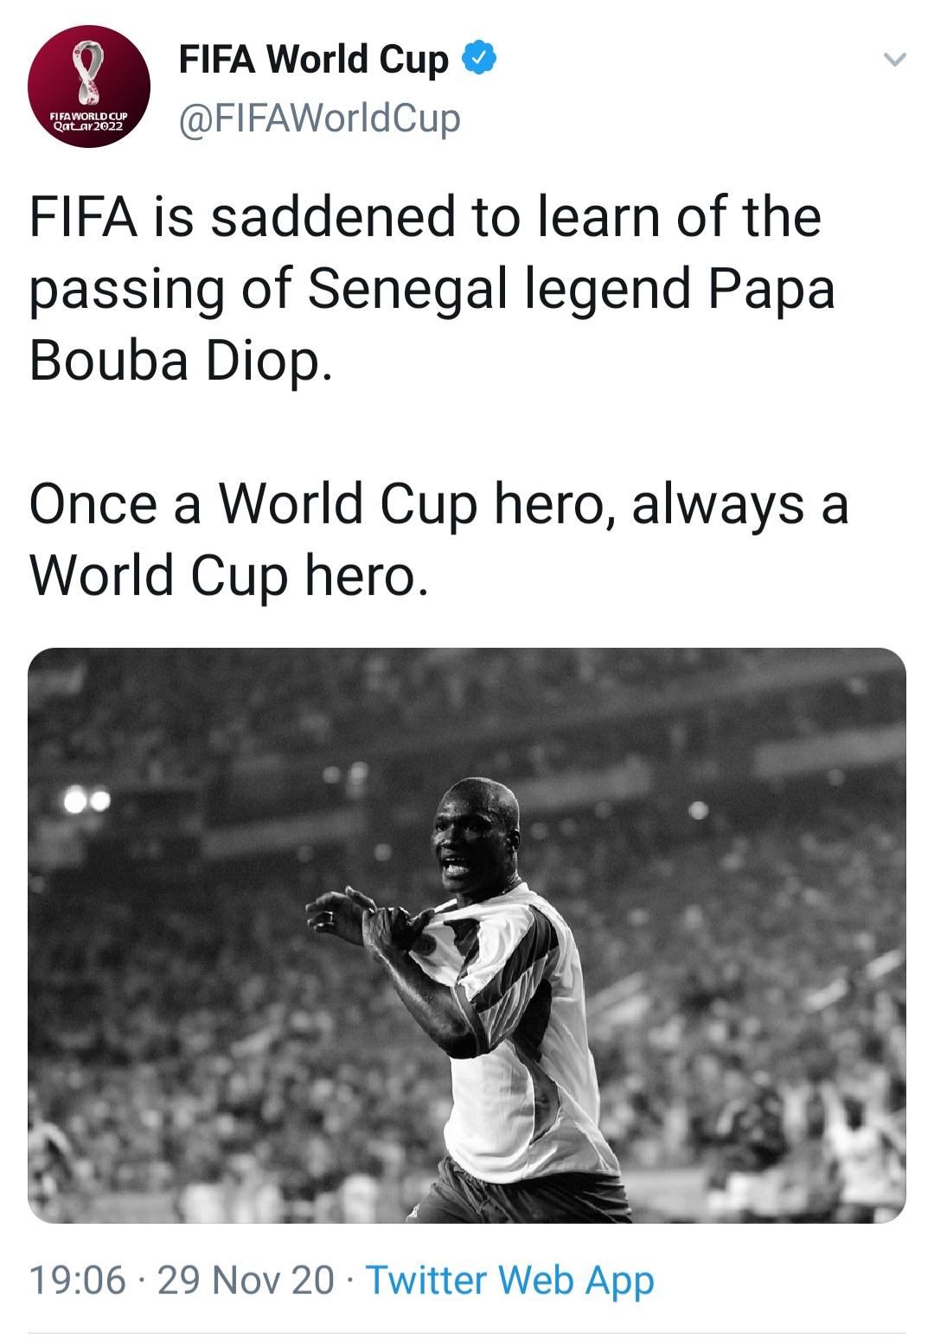
Task: Click the World Cup hero line of the tweet
Action: tap(439, 536)
